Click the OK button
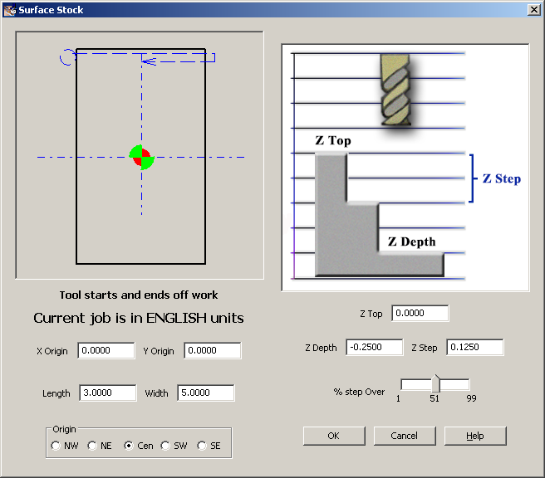Viewport: 545px width, 478px height. [334, 436]
